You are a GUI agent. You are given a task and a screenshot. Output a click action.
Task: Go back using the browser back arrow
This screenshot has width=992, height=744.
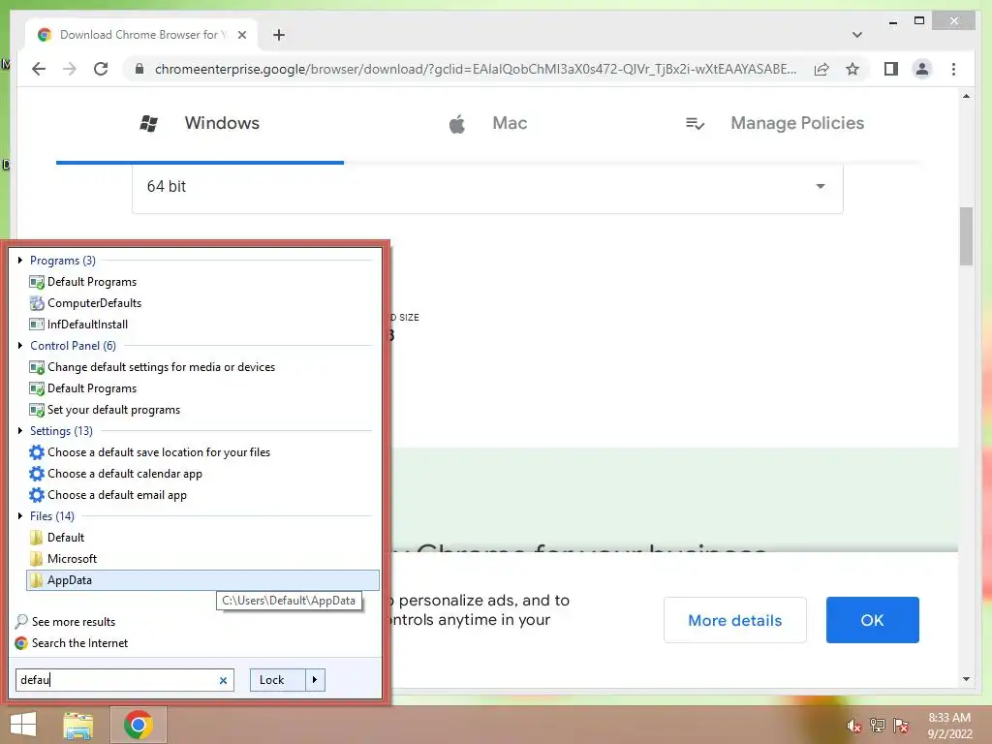[x=39, y=69]
